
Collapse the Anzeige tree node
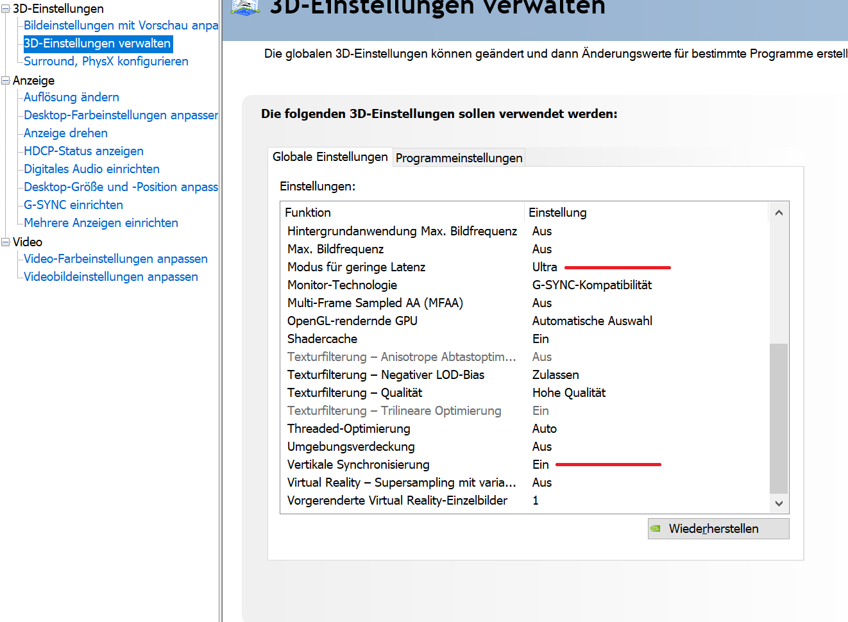[x=6, y=81]
